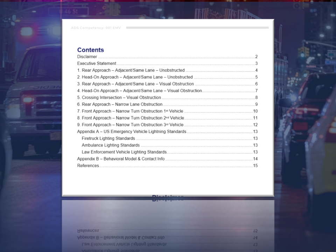Select '3. Rear Approach – Adjacent/Same Lane – Visual Obstruction'
This screenshot has width=336, height=252.
point(167,84)
